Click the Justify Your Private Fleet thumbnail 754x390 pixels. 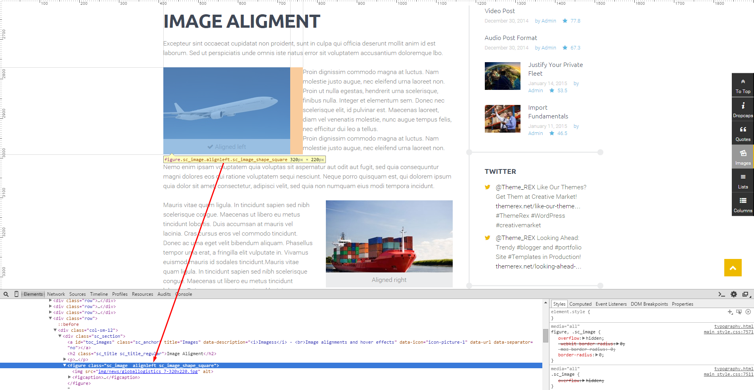pos(502,76)
